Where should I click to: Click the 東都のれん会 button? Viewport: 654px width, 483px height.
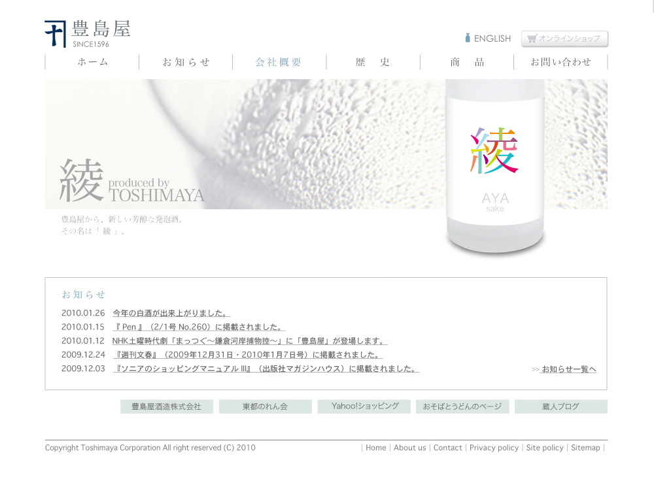click(x=266, y=407)
